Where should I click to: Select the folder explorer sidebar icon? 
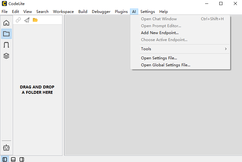[x=6, y=34]
